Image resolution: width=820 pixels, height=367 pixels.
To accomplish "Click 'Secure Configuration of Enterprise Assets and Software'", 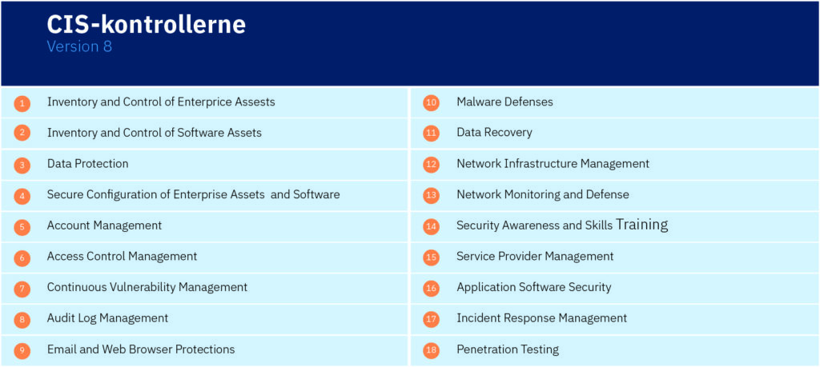I will [194, 195].
